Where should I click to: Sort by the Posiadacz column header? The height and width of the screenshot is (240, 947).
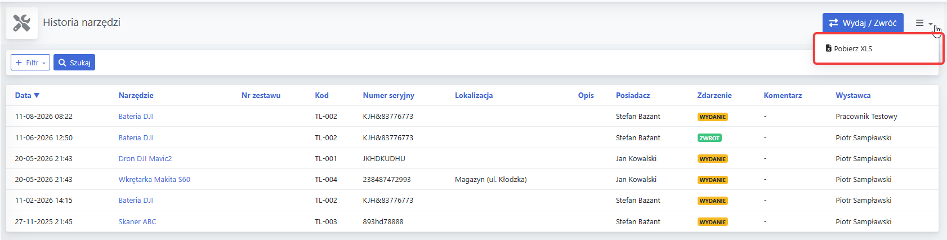[633, 96]
